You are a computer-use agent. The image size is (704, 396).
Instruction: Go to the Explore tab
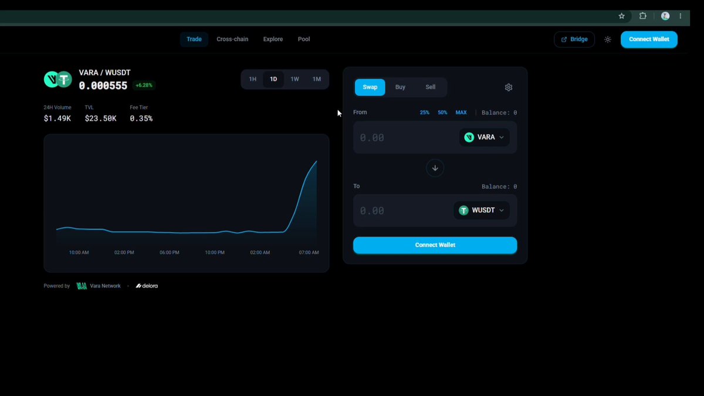(273, 39)
